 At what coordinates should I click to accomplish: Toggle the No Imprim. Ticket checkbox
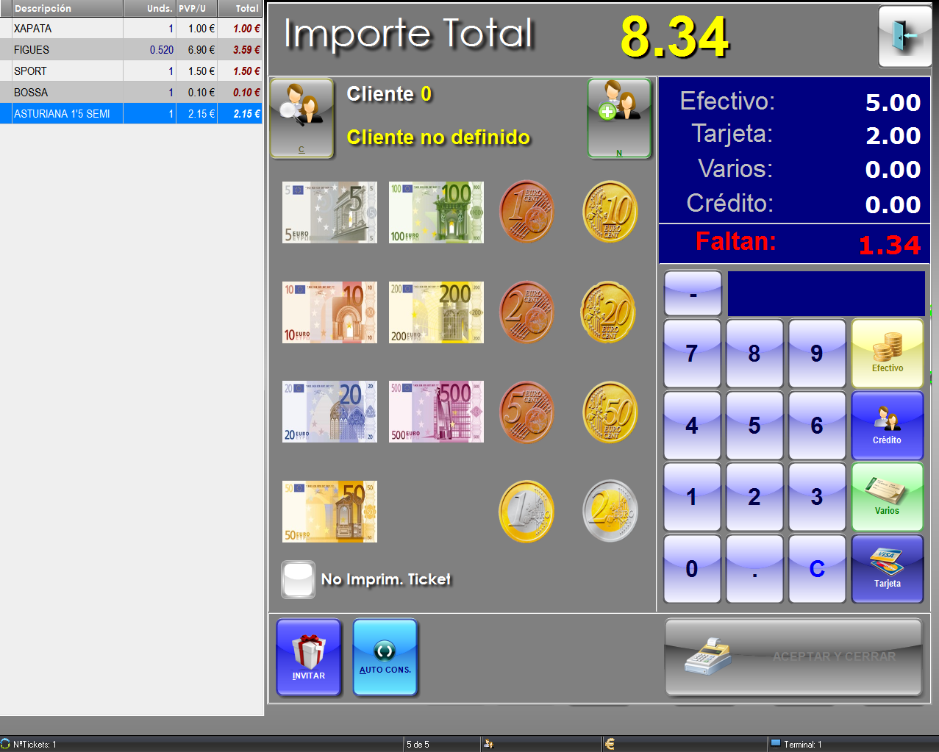[298, 579]
